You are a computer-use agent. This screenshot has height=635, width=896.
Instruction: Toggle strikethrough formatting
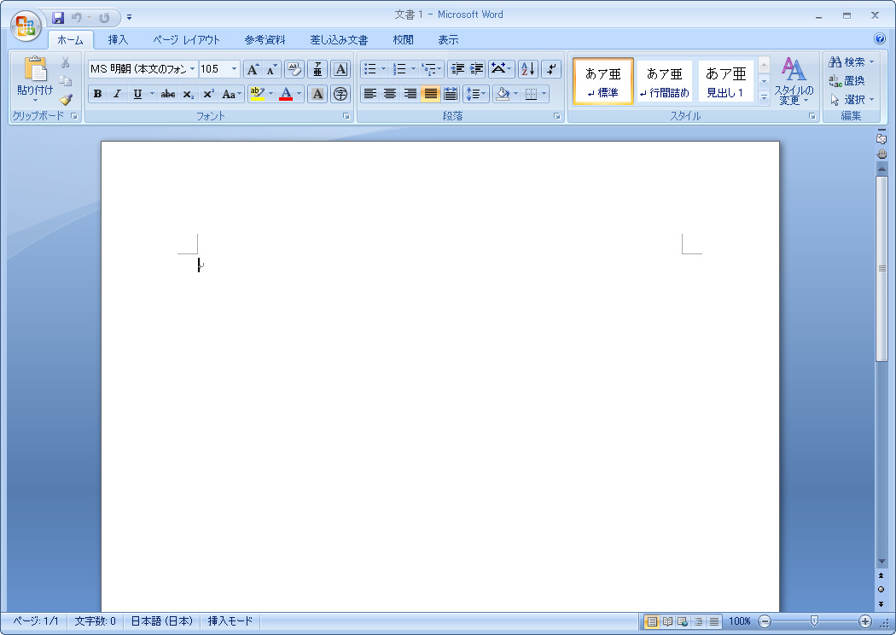168,94
